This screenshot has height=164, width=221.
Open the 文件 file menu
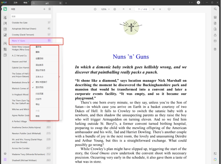[x=15, y=3]
